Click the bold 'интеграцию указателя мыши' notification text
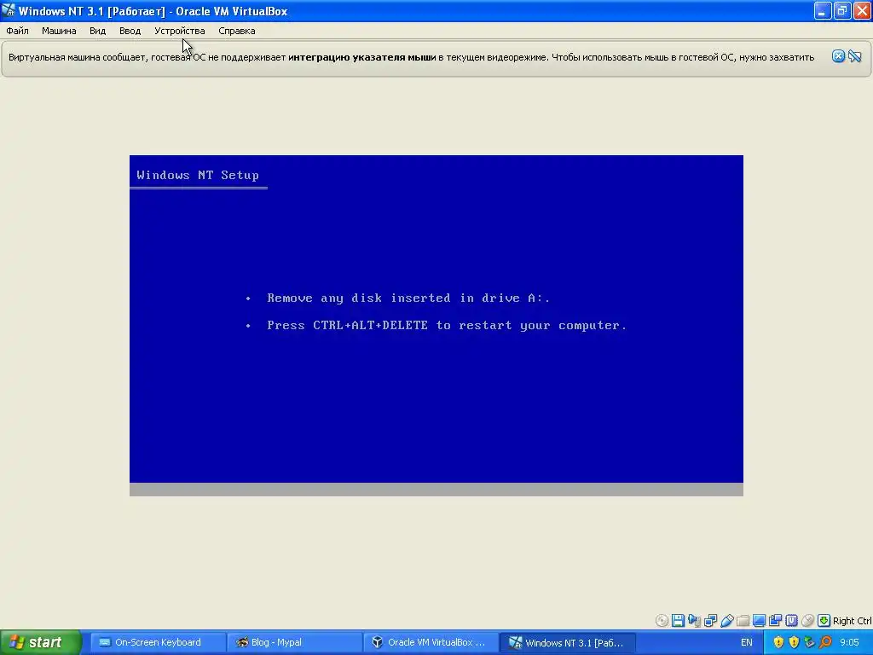Screen dimensions: 873x655 click(361, 57)
